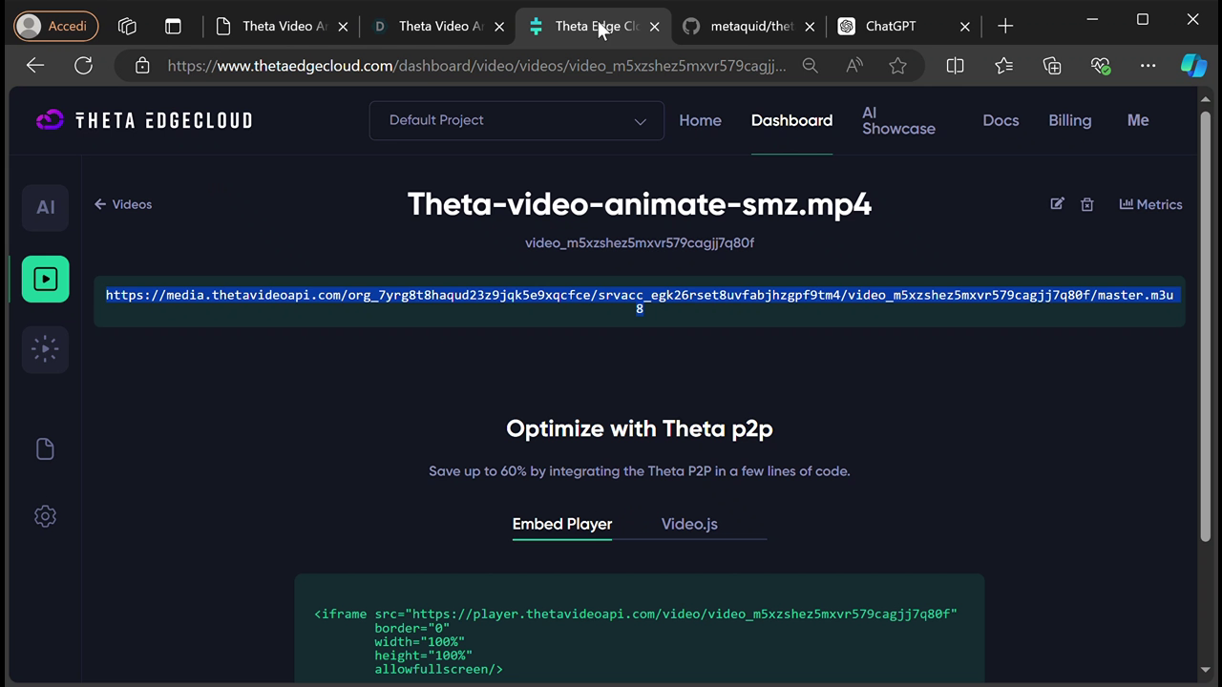Add the page to favorites with the star icon
Screen dimensions: 1222x687
pos(897,66)
